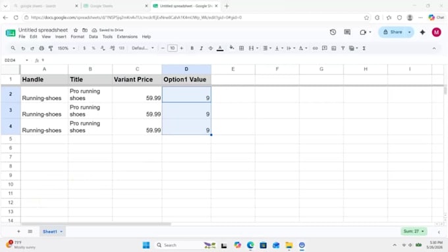Open the text color picker

click(220, 48)
